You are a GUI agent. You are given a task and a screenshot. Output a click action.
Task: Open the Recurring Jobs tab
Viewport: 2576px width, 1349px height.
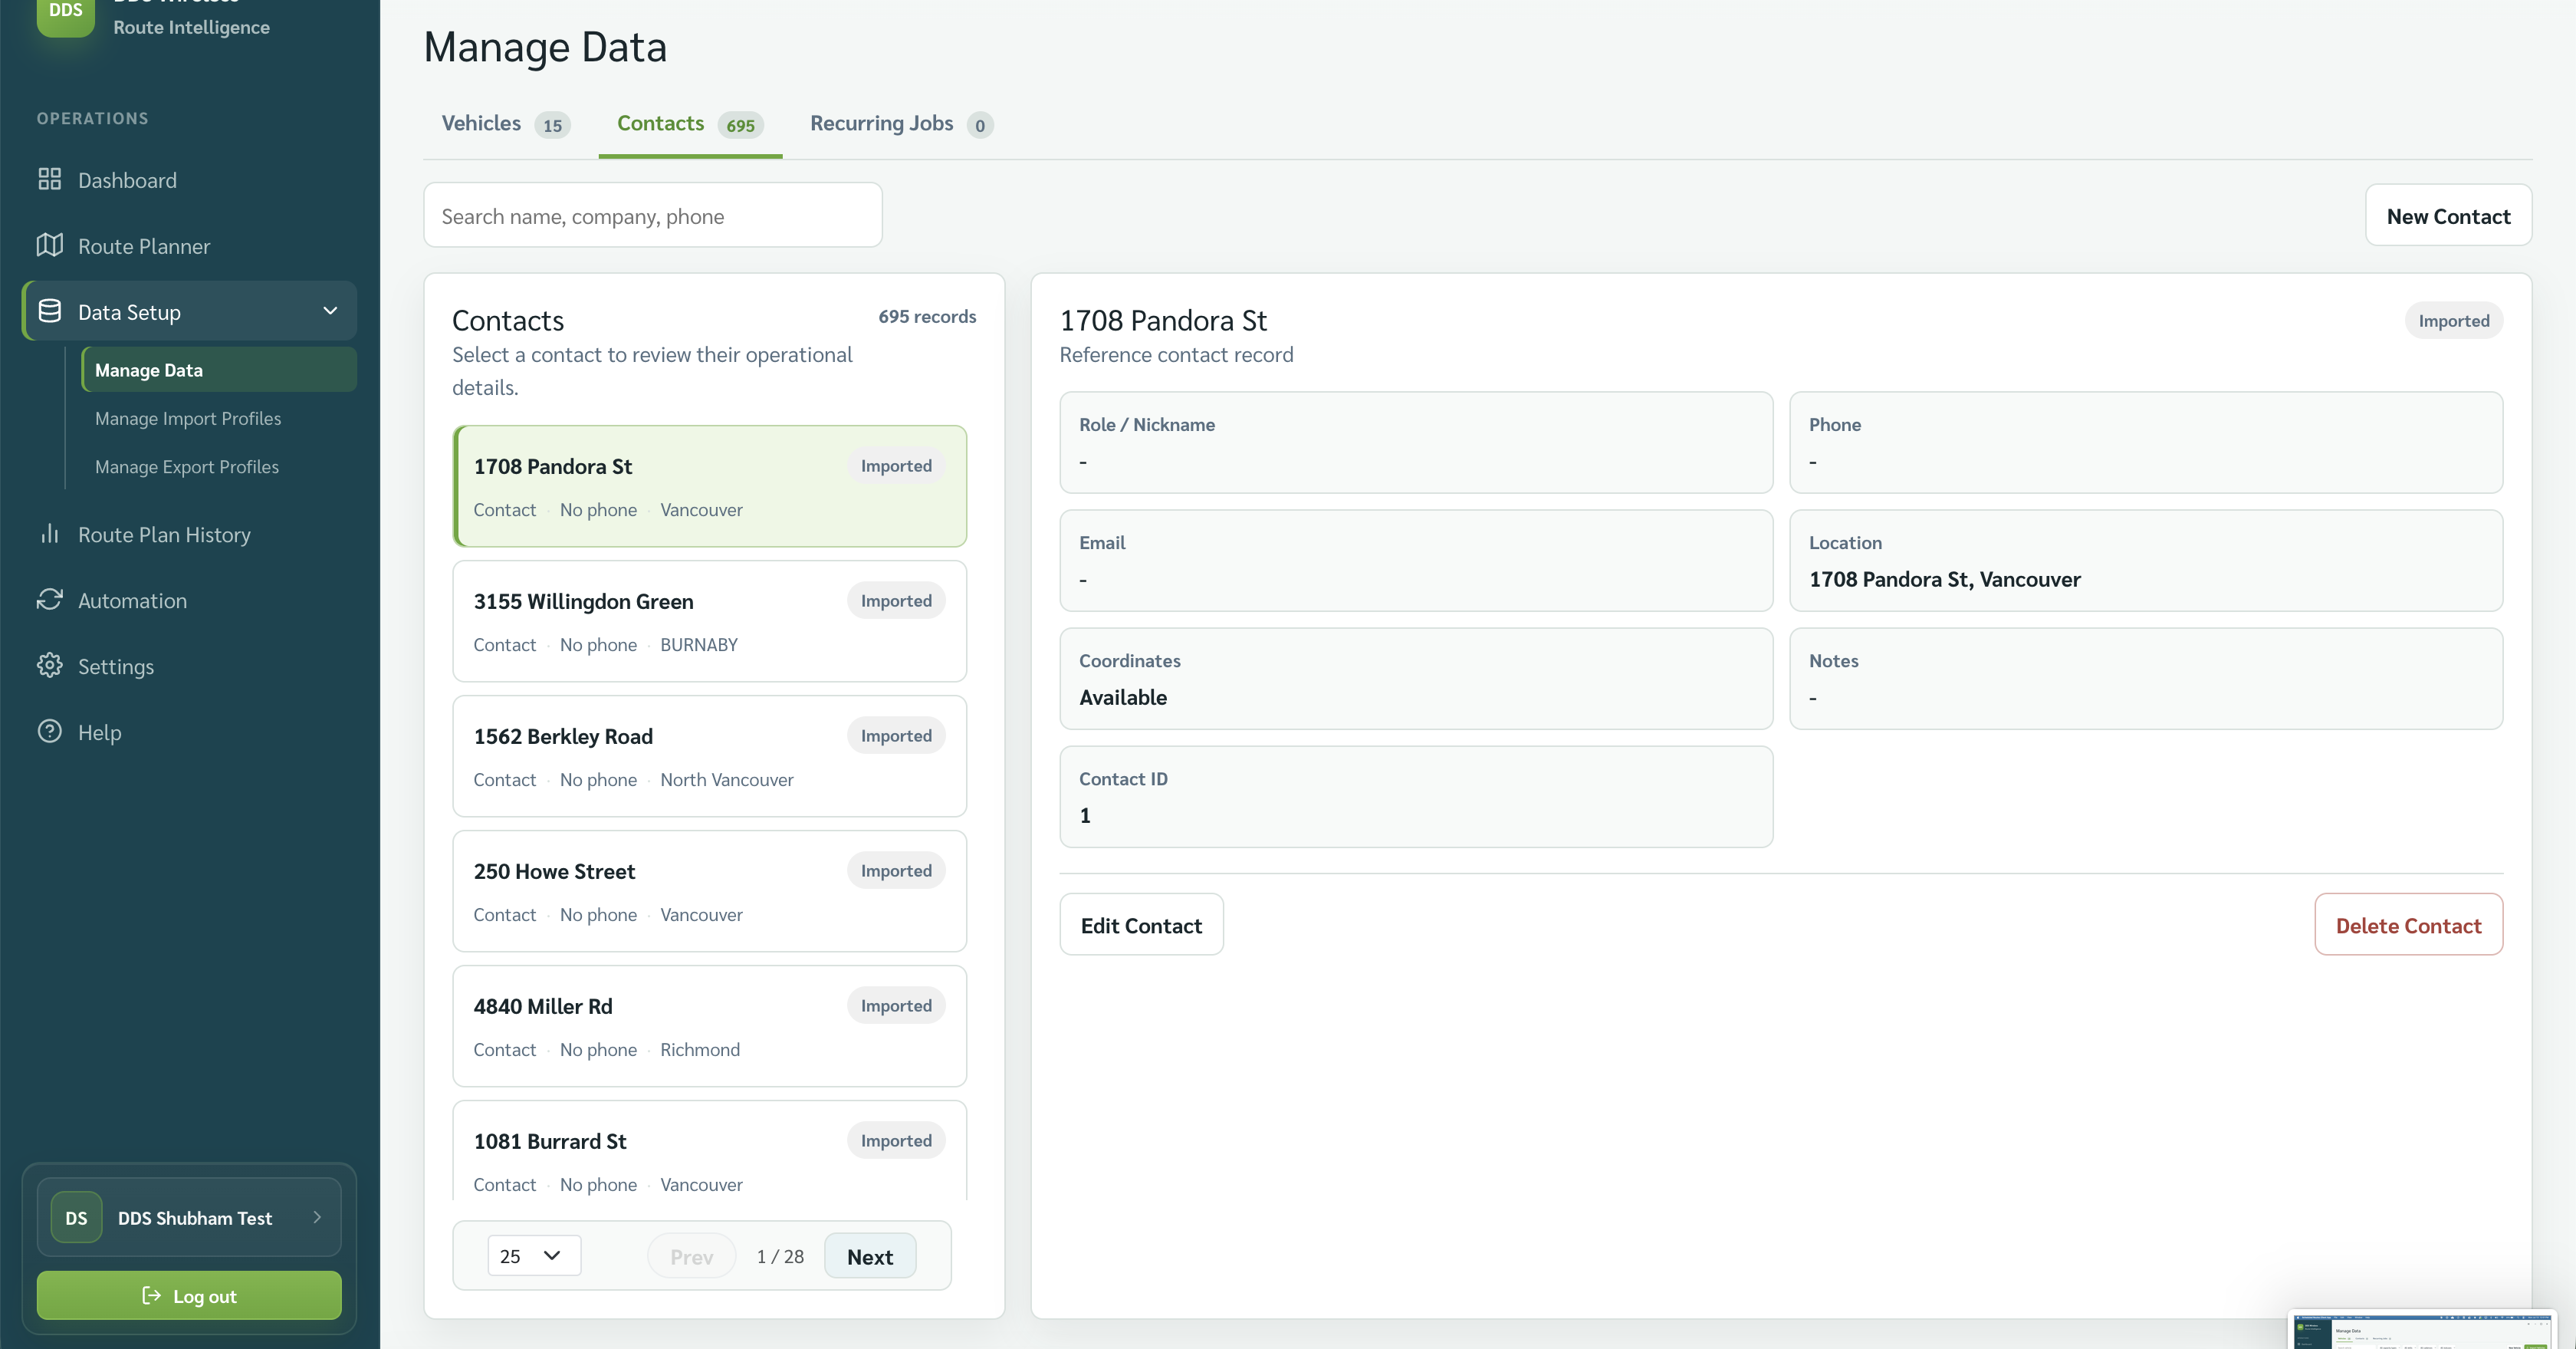point(901,124)
